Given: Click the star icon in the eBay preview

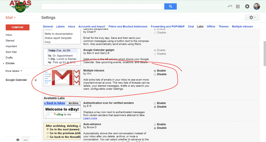Looking at the screenshot, I should point(49,115).
